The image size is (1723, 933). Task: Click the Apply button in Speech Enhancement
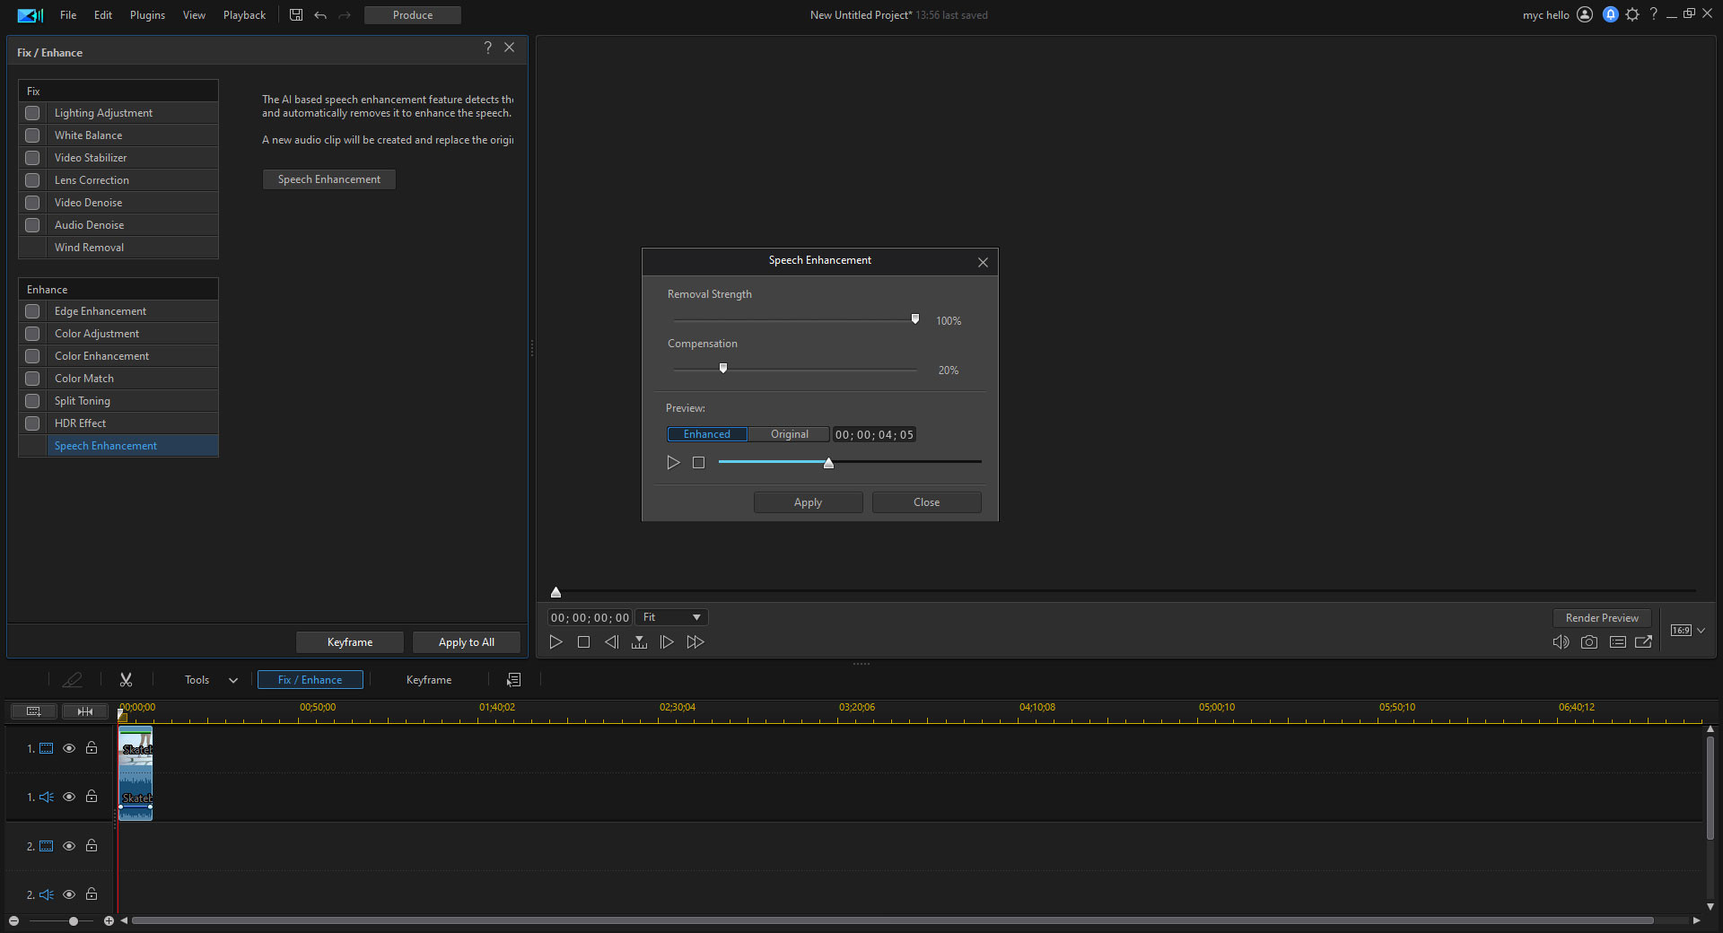807,501
